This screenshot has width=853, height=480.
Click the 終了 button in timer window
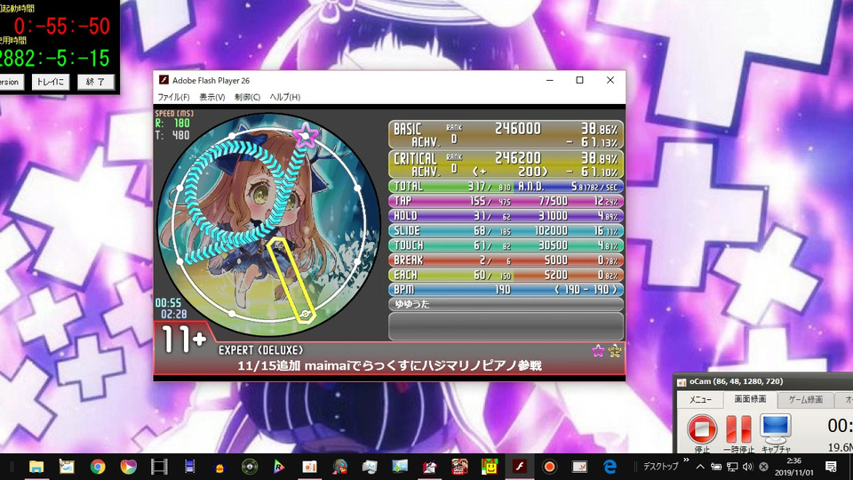pyautogui.click(x=95, y=82)
